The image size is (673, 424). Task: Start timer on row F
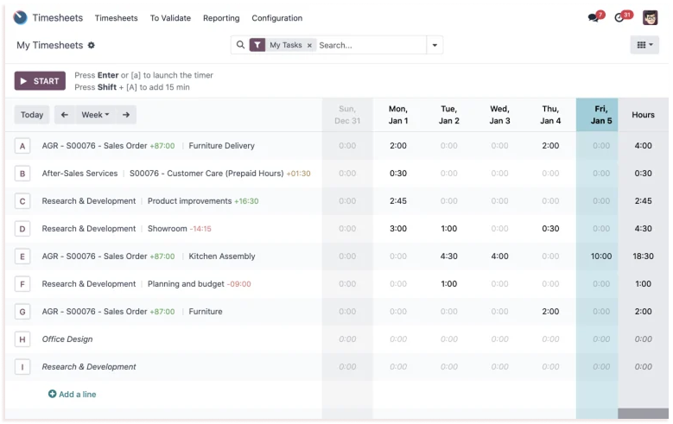pyautogui.click(x=22, y=284)
